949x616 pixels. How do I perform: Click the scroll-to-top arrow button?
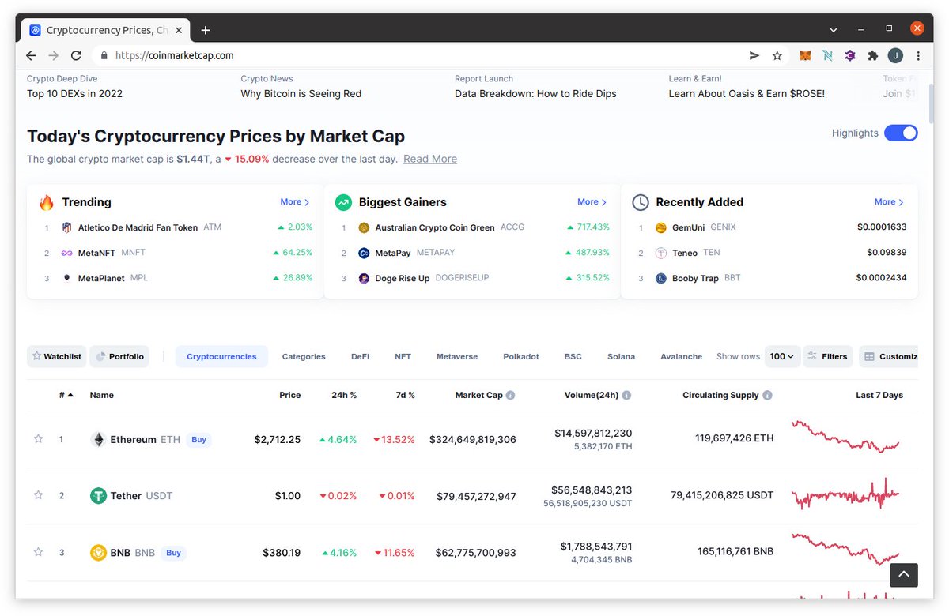903,575
